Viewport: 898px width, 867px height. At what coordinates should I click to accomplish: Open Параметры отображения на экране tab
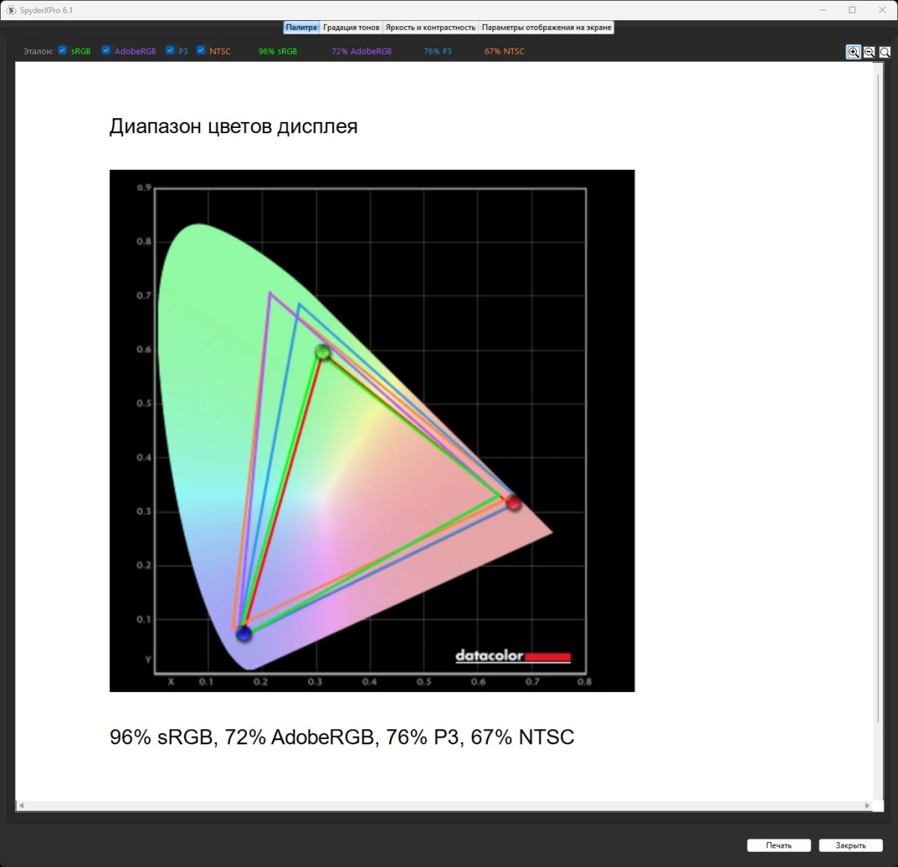click(546, 28)
